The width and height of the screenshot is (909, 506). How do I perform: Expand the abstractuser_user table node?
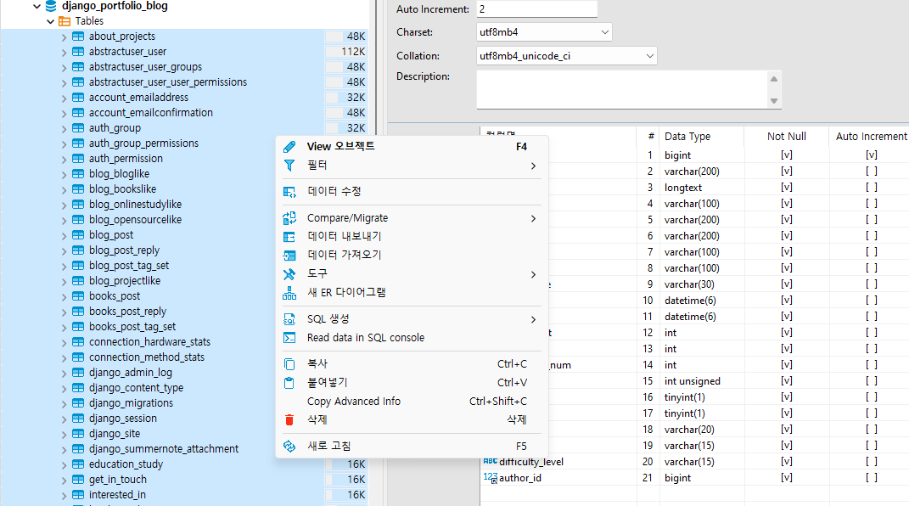coord(64,52)
